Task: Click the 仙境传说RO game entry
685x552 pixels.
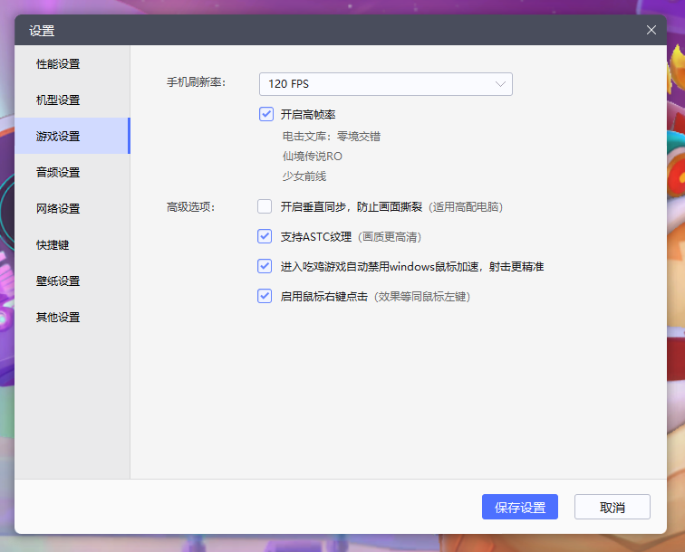Action: point(312,157)
